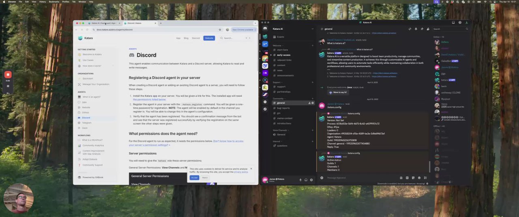519x217 pixels.
Task: Collapse the Voice Channels category
Action: [x=280, y=130]
